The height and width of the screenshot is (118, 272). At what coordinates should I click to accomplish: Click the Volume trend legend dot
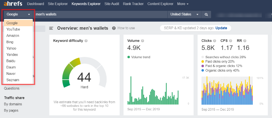coord(129,57)
